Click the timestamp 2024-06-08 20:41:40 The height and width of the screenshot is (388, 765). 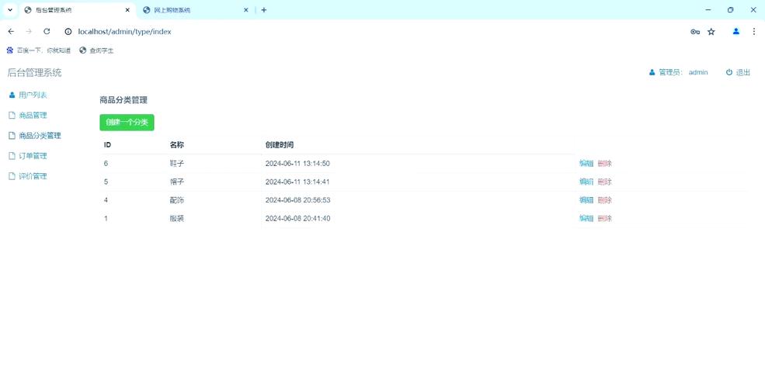(297, 218)
